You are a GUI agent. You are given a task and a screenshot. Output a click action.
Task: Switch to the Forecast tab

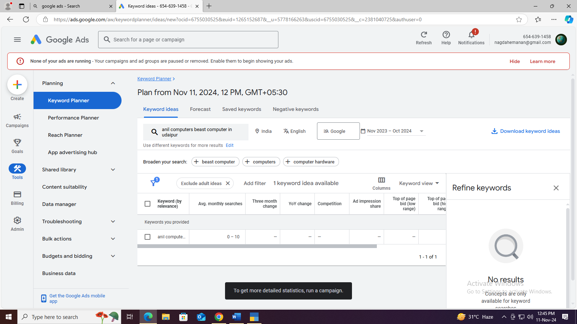(x=200, y=109)
